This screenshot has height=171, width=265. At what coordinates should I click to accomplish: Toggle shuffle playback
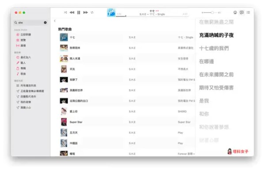[x=65, y=12]
